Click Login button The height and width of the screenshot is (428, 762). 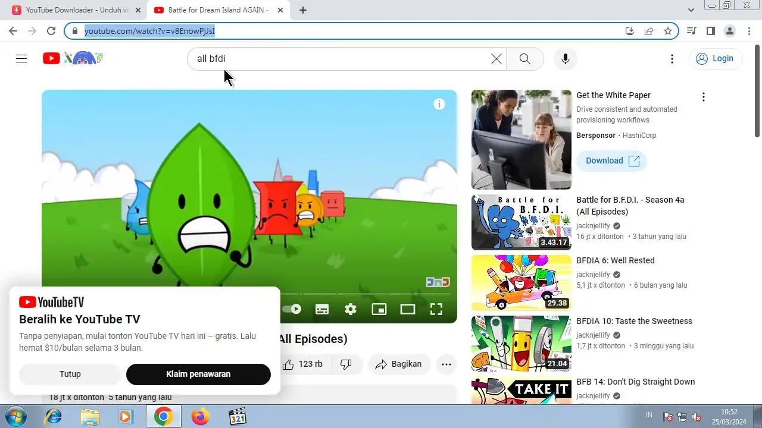click(x=716, y=58)
